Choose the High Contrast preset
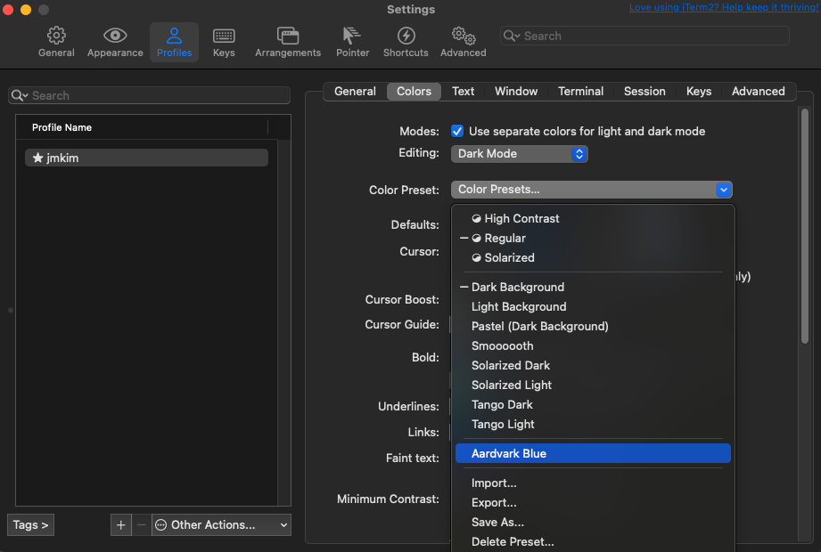The width and height of the screenshot is (821, 552). pos(593,218)
